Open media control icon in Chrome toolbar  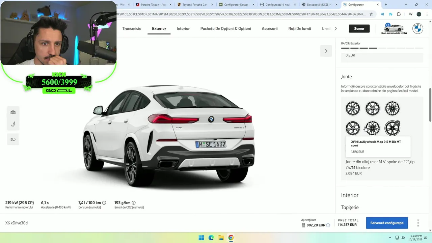click(410, 14)
